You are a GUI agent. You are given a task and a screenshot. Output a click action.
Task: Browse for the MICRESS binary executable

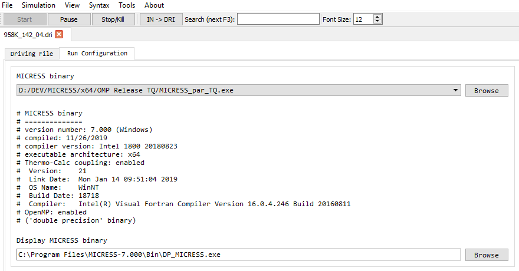point(486,90)
